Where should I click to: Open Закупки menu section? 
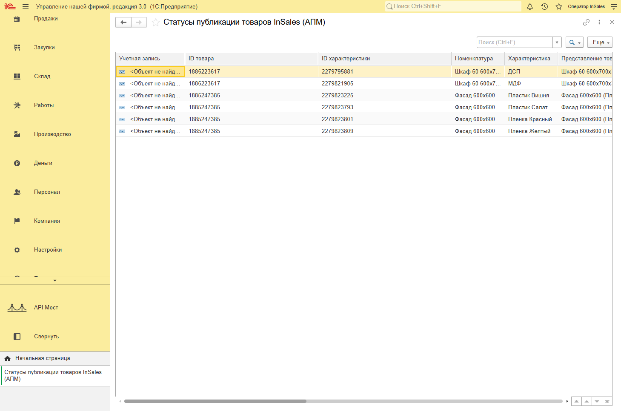(x=44, y=48)
